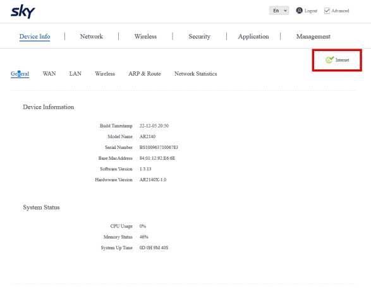The image size is (371, 296).
Task: View the Network Statistics tab
Action: point(196,74)
